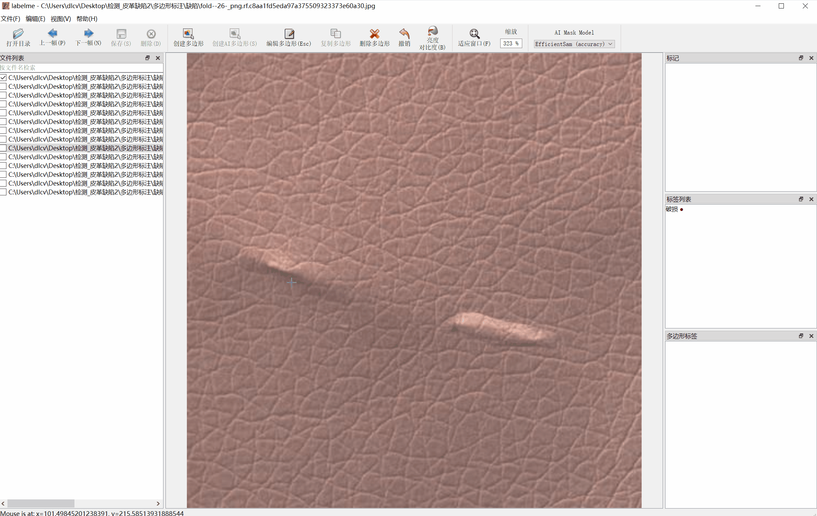This screenshot has height=516, width=817.
Task: Select the 破损 label in label list
Action: pyautogui.click(x=672, y=209)
